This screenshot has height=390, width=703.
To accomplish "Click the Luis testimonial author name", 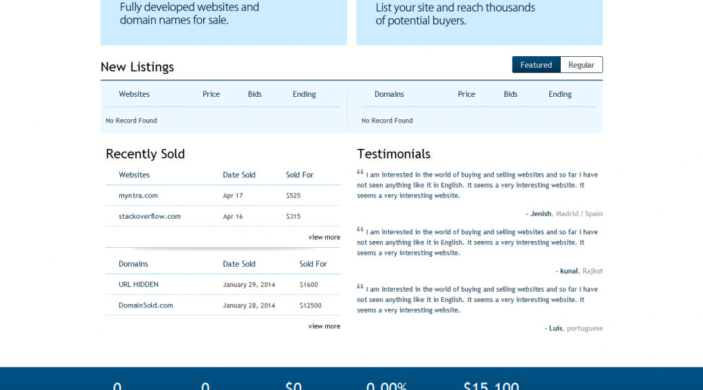I will pyautogui.click(x=555, y=328).
